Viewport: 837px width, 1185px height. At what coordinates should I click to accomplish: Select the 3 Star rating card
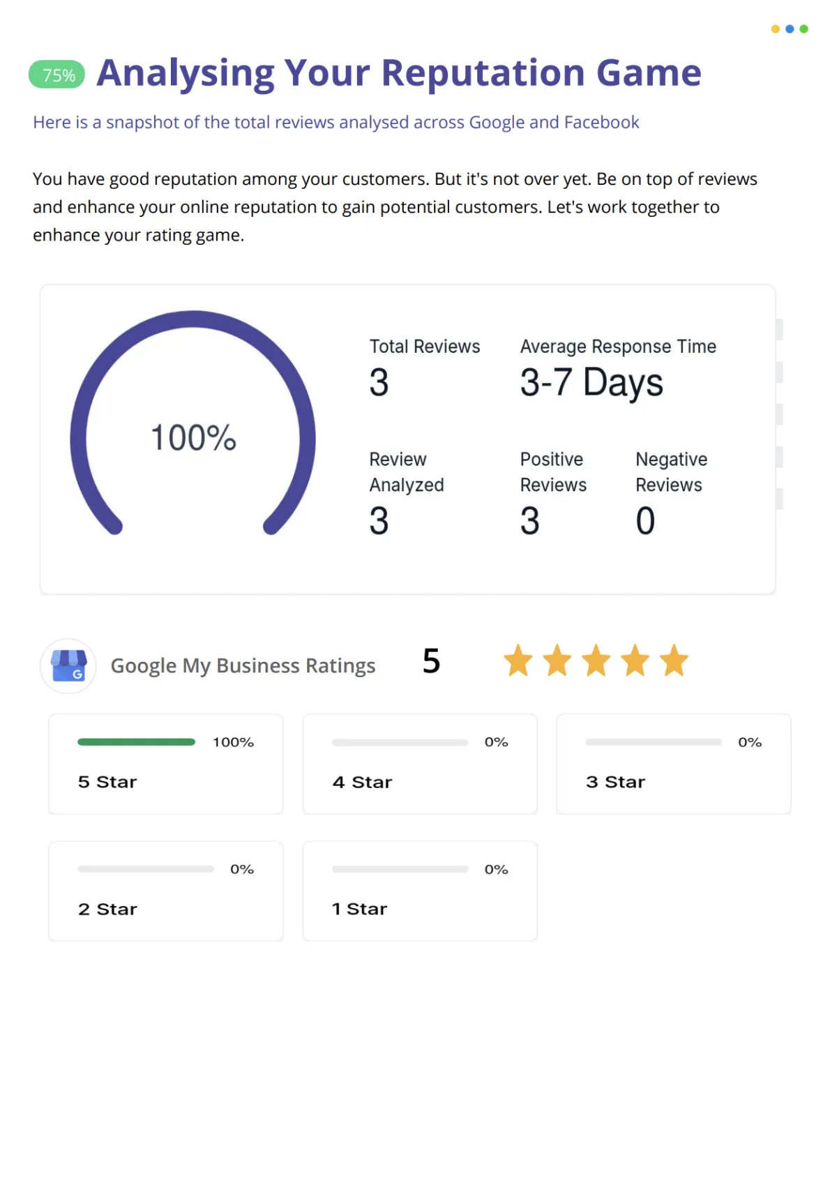click(674, 764)
